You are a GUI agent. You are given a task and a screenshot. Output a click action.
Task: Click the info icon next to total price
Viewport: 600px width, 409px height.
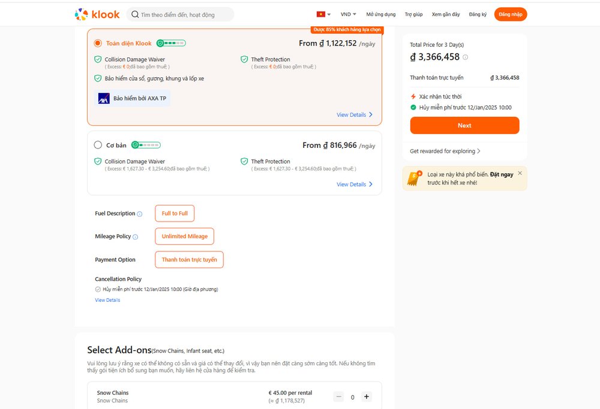[466, 56]
